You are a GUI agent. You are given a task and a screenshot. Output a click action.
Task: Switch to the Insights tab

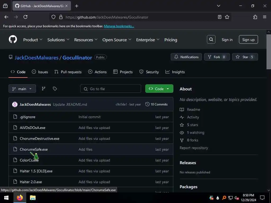click(175, 72)
